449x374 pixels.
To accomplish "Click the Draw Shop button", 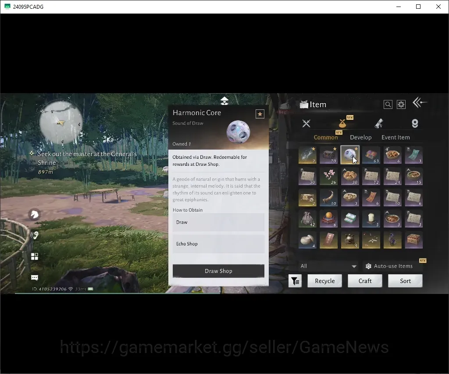I will point(218,271).
